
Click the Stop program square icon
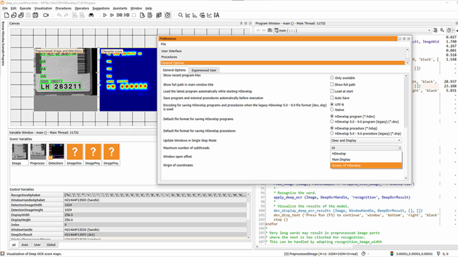pyautogui.click(x=133, y=15)
